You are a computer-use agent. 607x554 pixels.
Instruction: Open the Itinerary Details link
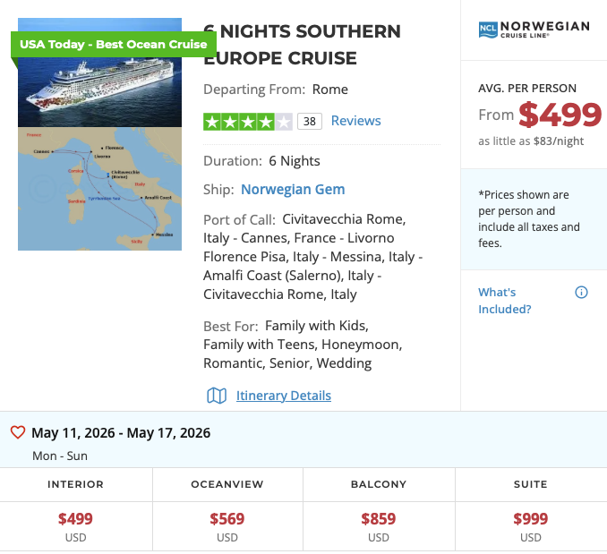[x=283, y=396]
